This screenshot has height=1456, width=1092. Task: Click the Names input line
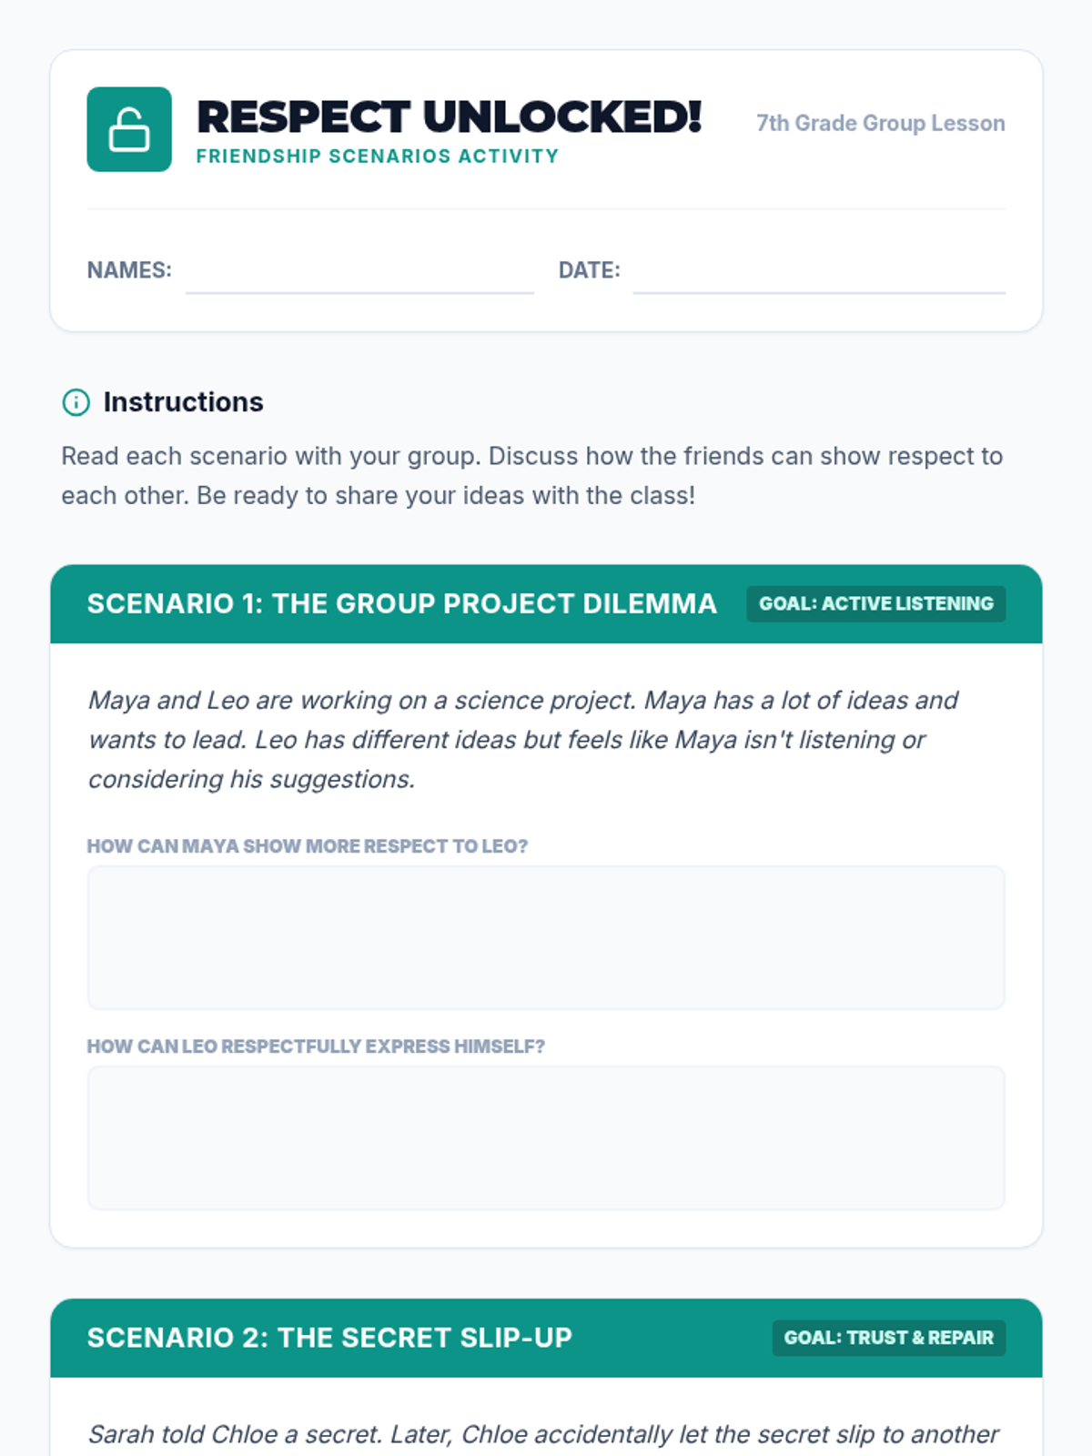click(x=359, y=273)
